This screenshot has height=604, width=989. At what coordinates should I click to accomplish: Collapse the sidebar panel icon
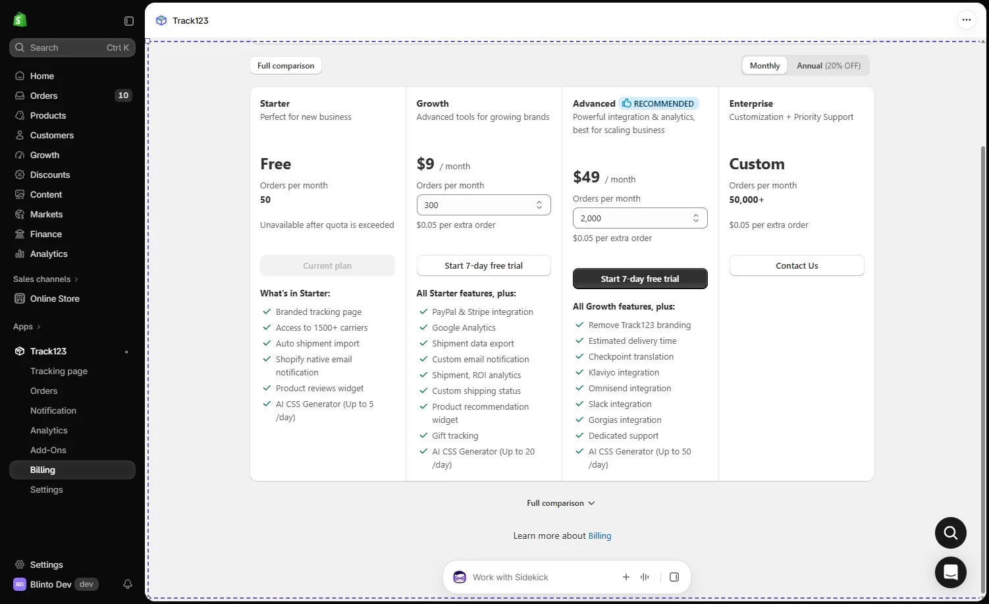tap(129, 21)
